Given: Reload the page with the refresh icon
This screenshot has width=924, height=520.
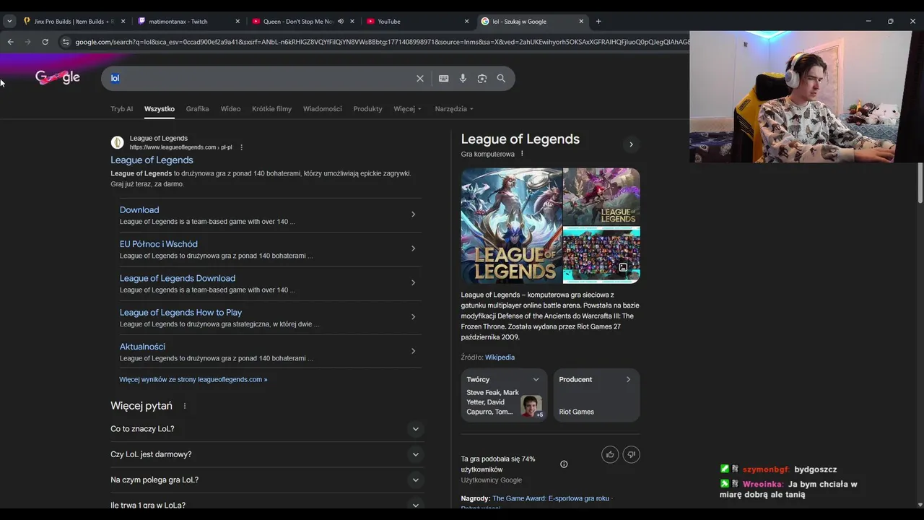Looking at the screenshot, I should [45, 42].
